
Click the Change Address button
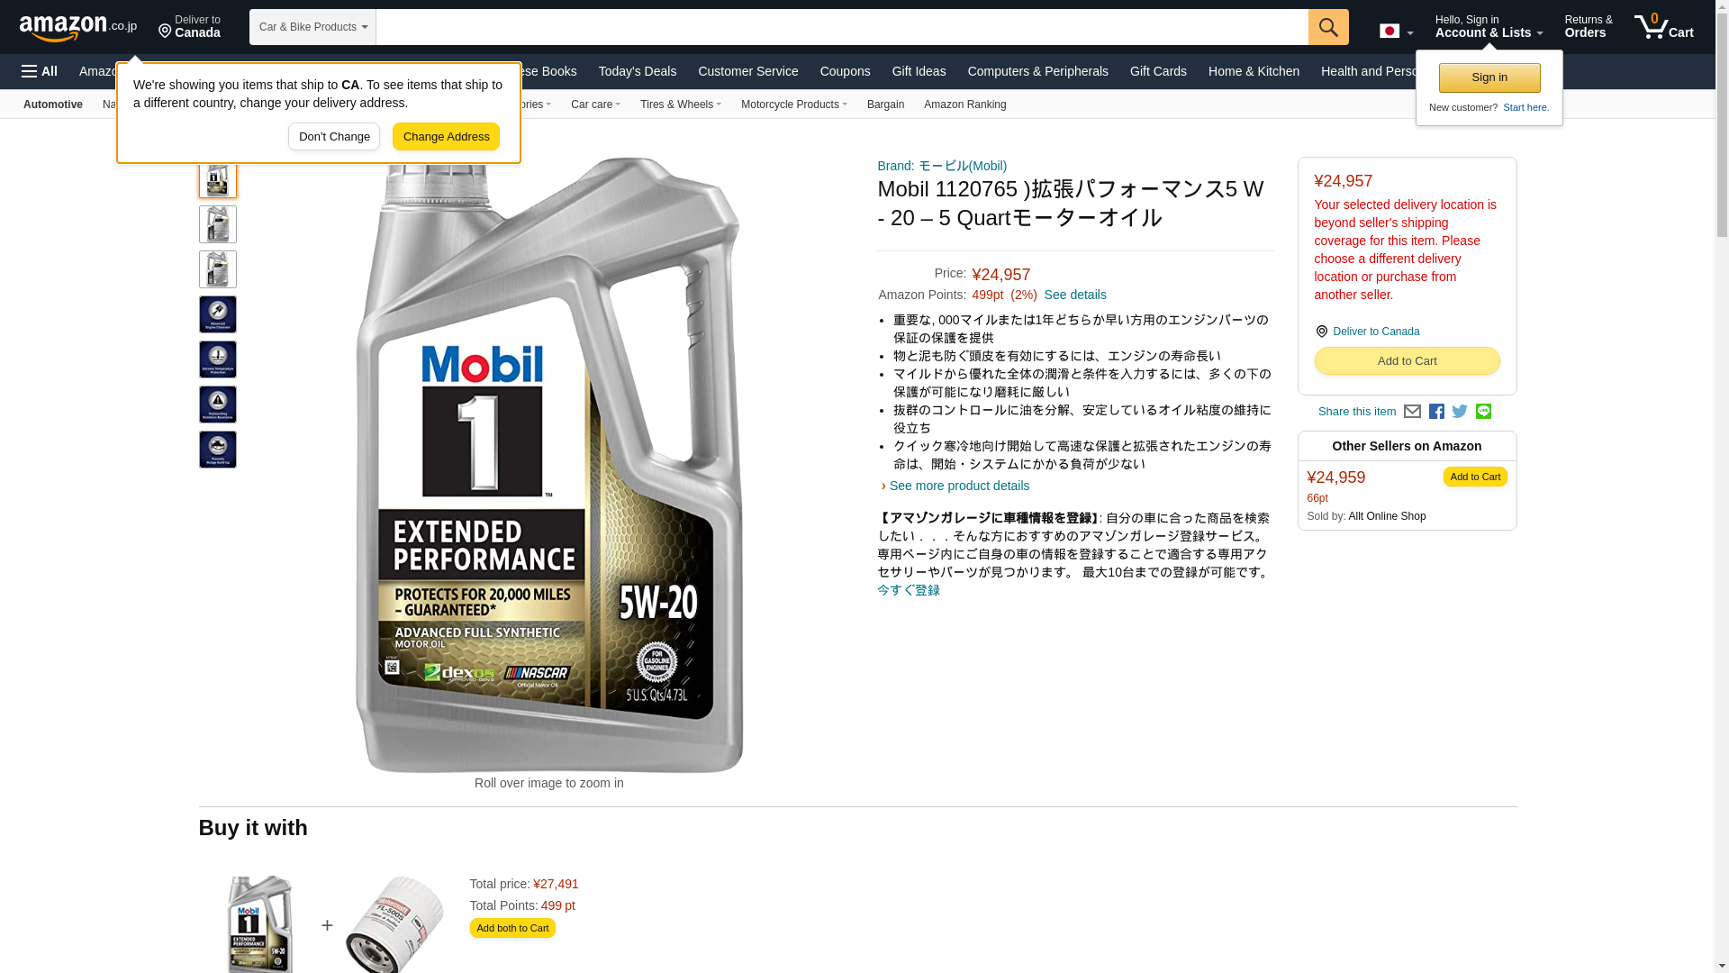446,137
